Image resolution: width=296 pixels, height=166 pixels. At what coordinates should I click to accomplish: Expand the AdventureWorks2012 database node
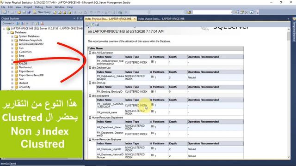[x=12, y=44]
